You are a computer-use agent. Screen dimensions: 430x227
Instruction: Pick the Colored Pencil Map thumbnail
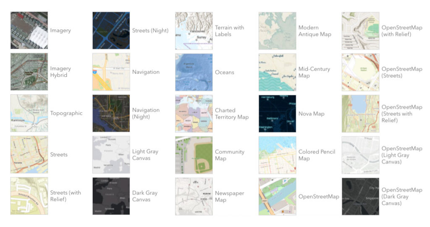pyautogui.click(x=277, y=155)
